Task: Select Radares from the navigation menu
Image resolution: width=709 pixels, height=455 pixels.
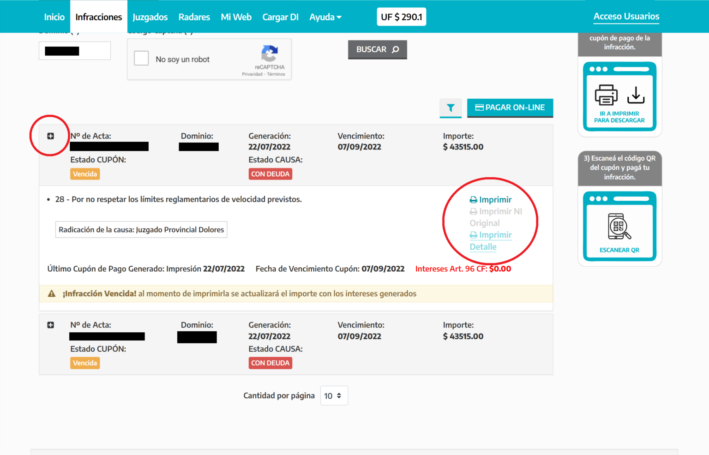Action: coord(194,17)
